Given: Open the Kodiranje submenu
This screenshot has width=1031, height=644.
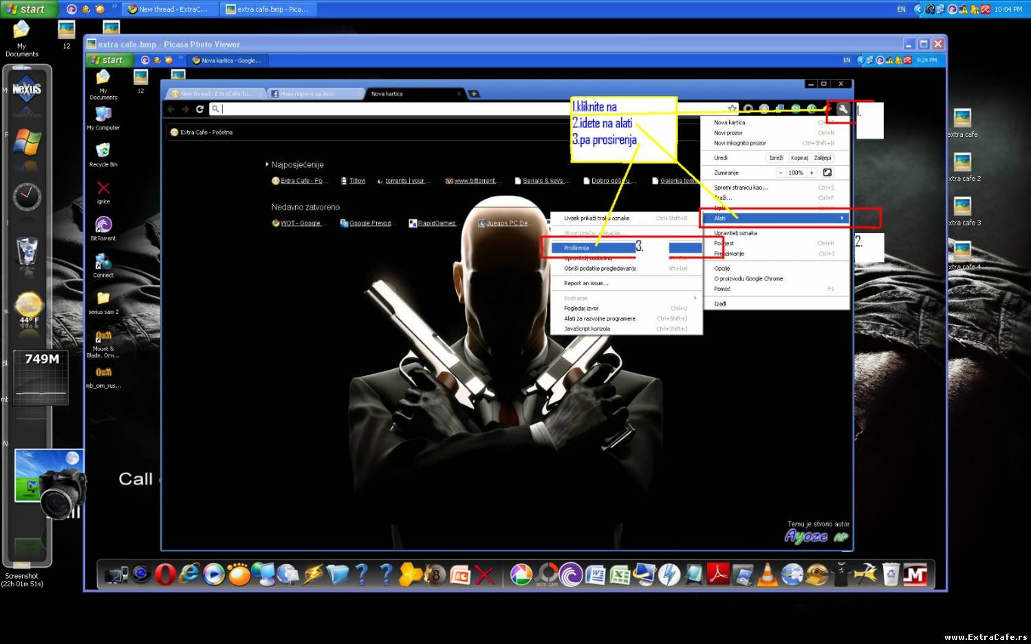Looking at the screenshot, I should [626, 298].
